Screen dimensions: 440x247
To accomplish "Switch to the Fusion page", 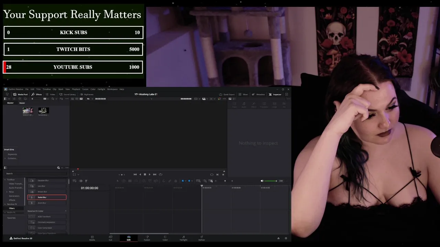I will [x=147, y=238].
